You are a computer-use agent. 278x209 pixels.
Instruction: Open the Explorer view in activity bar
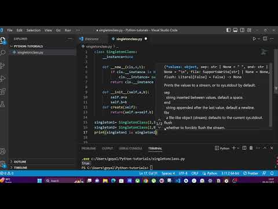coord(3,40)
